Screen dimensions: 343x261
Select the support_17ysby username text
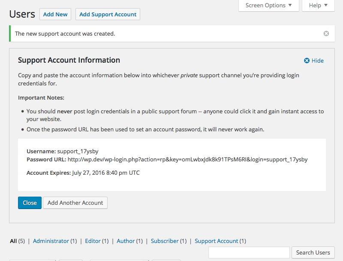click(78, 152)
